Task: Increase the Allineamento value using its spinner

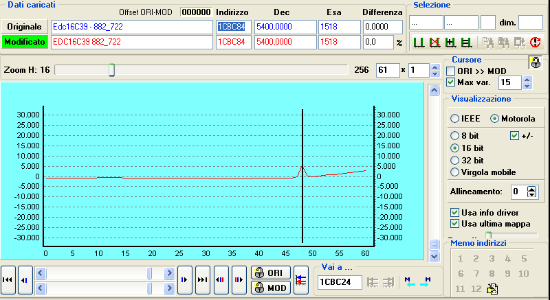Action: (x=531, y=187)
